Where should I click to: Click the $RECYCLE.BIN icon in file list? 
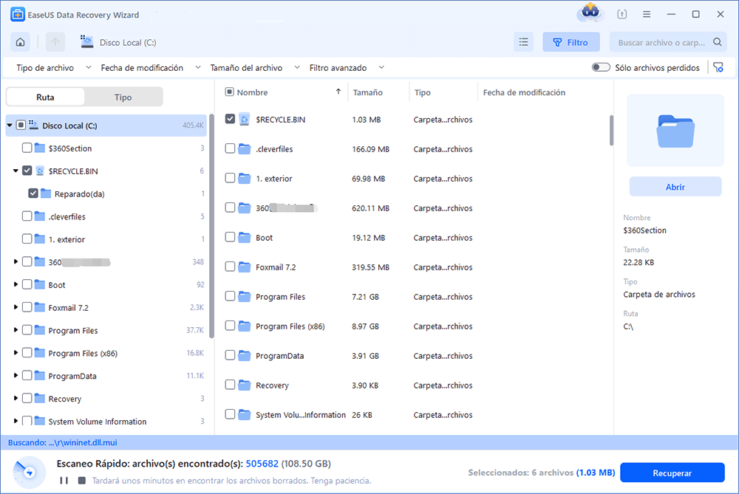244,120
